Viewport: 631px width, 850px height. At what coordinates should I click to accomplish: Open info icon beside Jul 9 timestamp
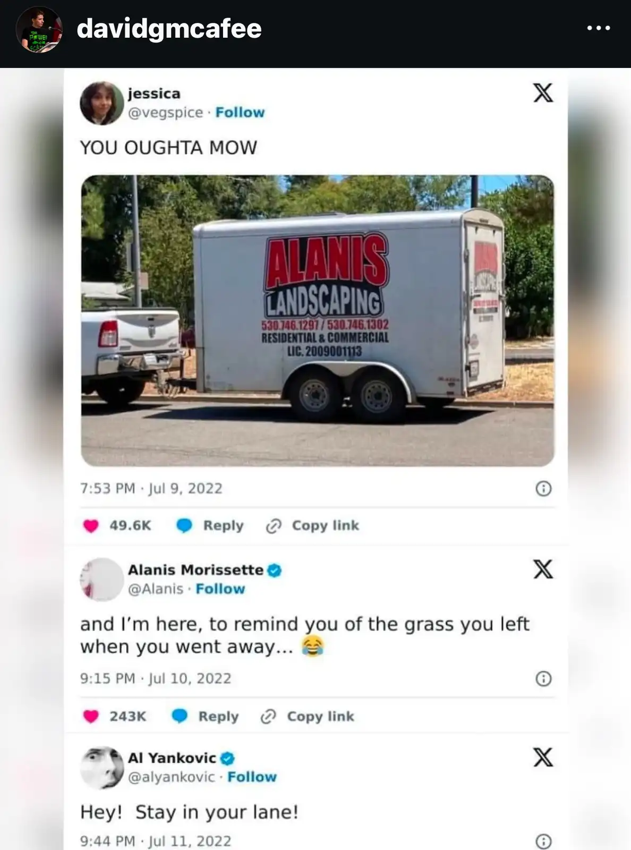click(x=543, y=488)
